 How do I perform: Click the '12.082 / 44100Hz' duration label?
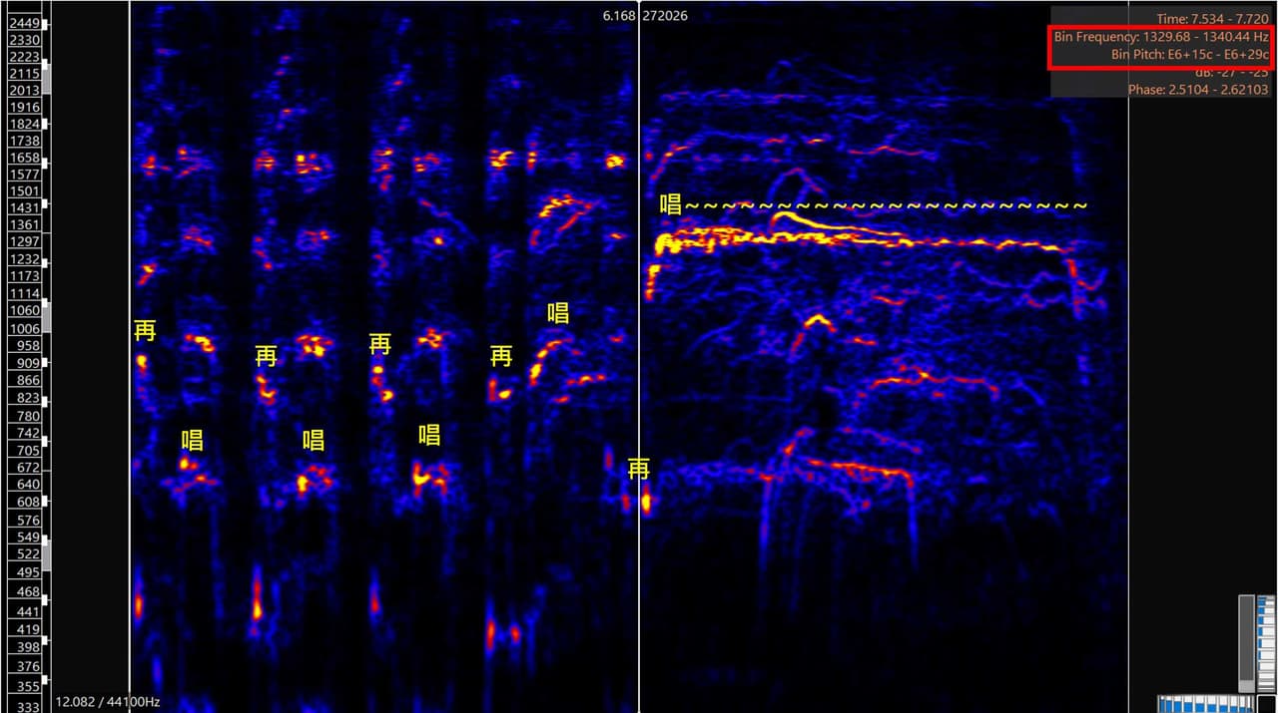coord(107,702)
